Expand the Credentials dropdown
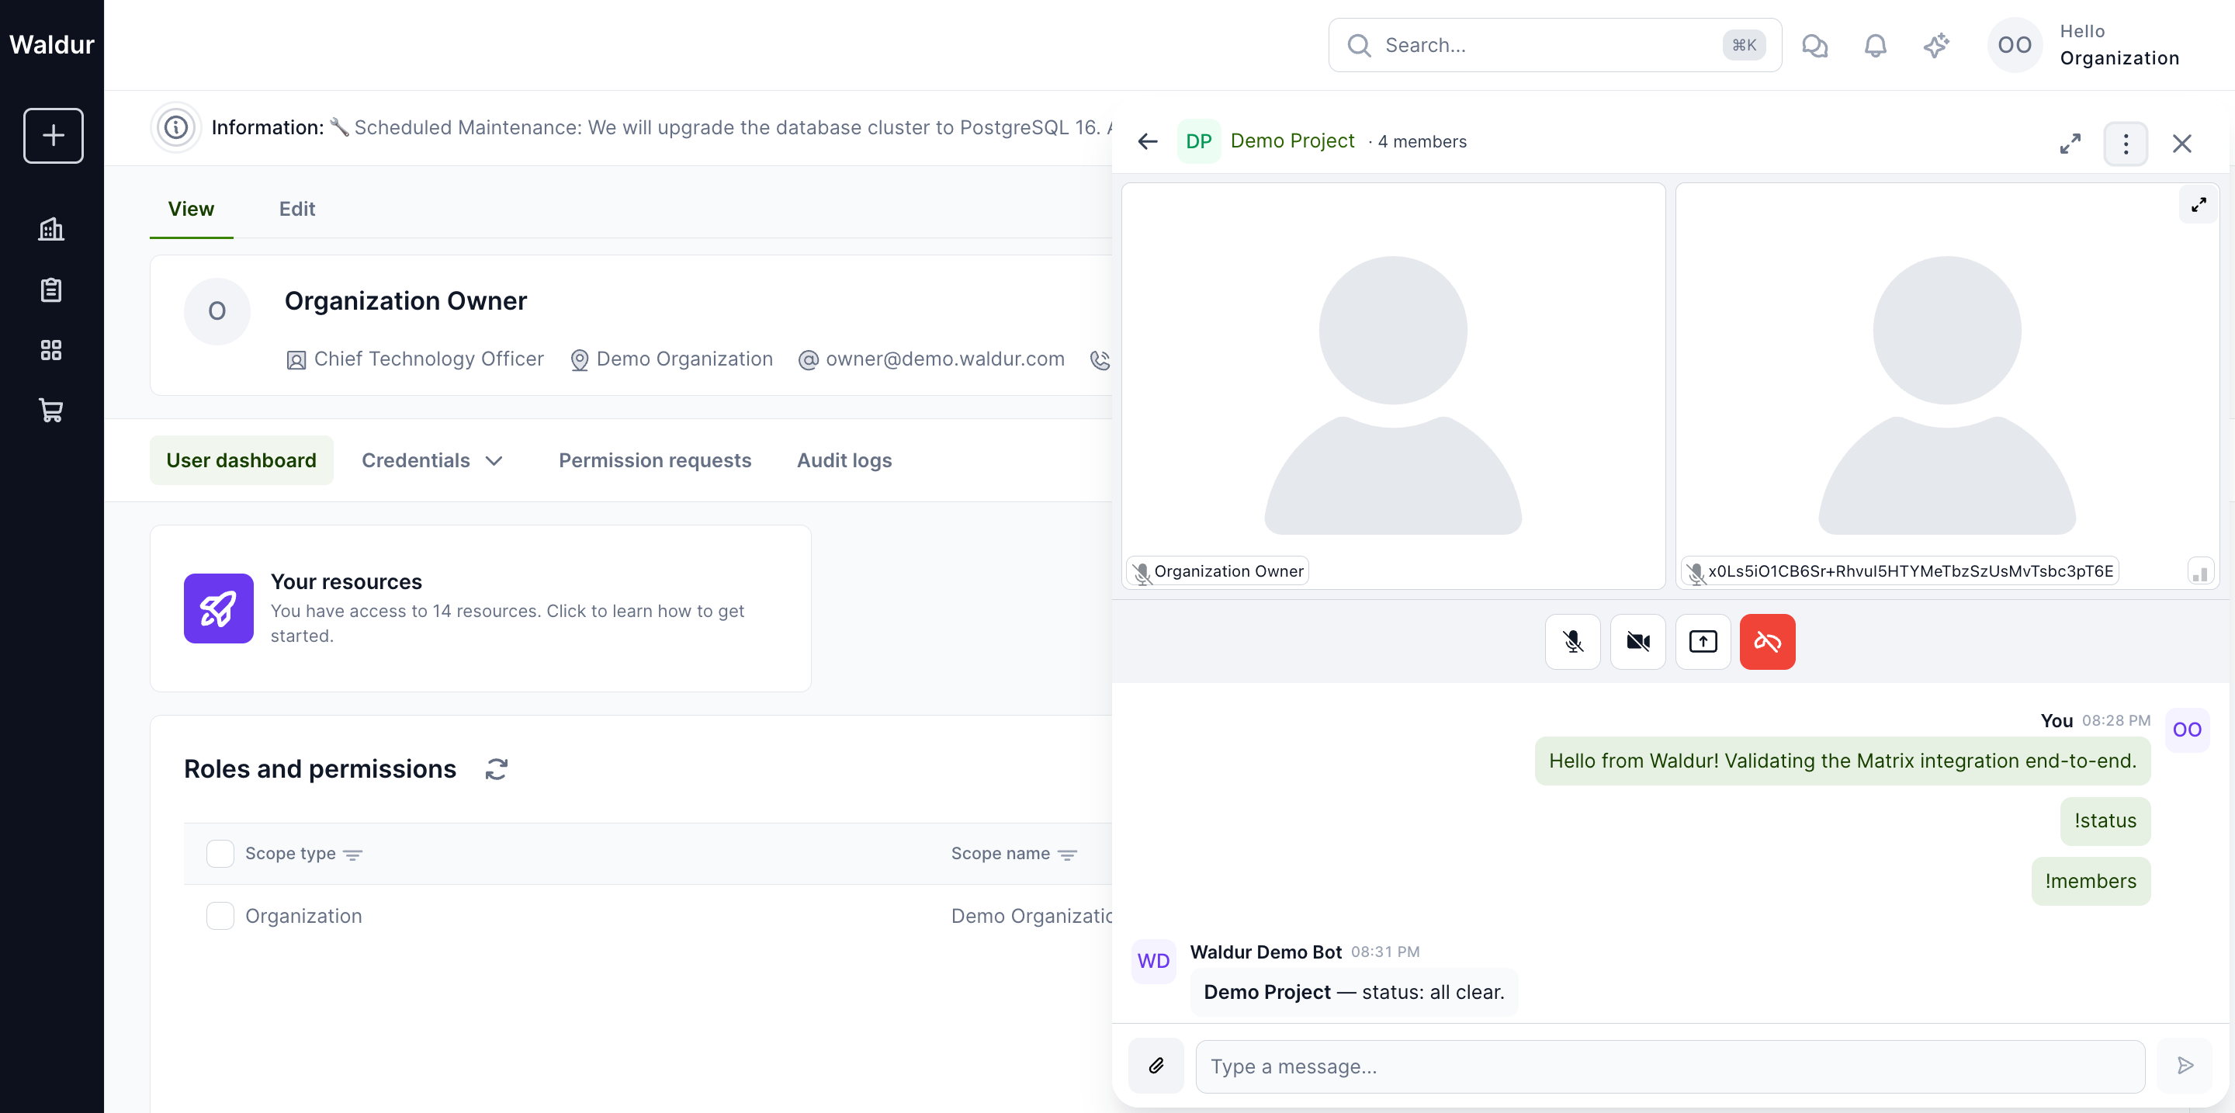 [432, 460]
